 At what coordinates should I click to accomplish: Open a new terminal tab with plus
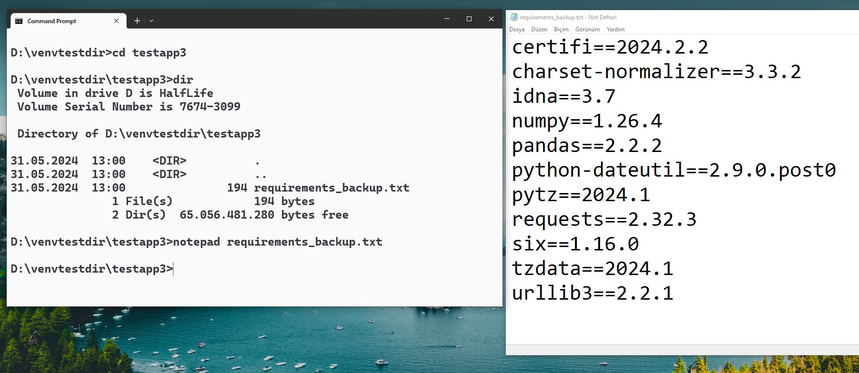[137, 21]
